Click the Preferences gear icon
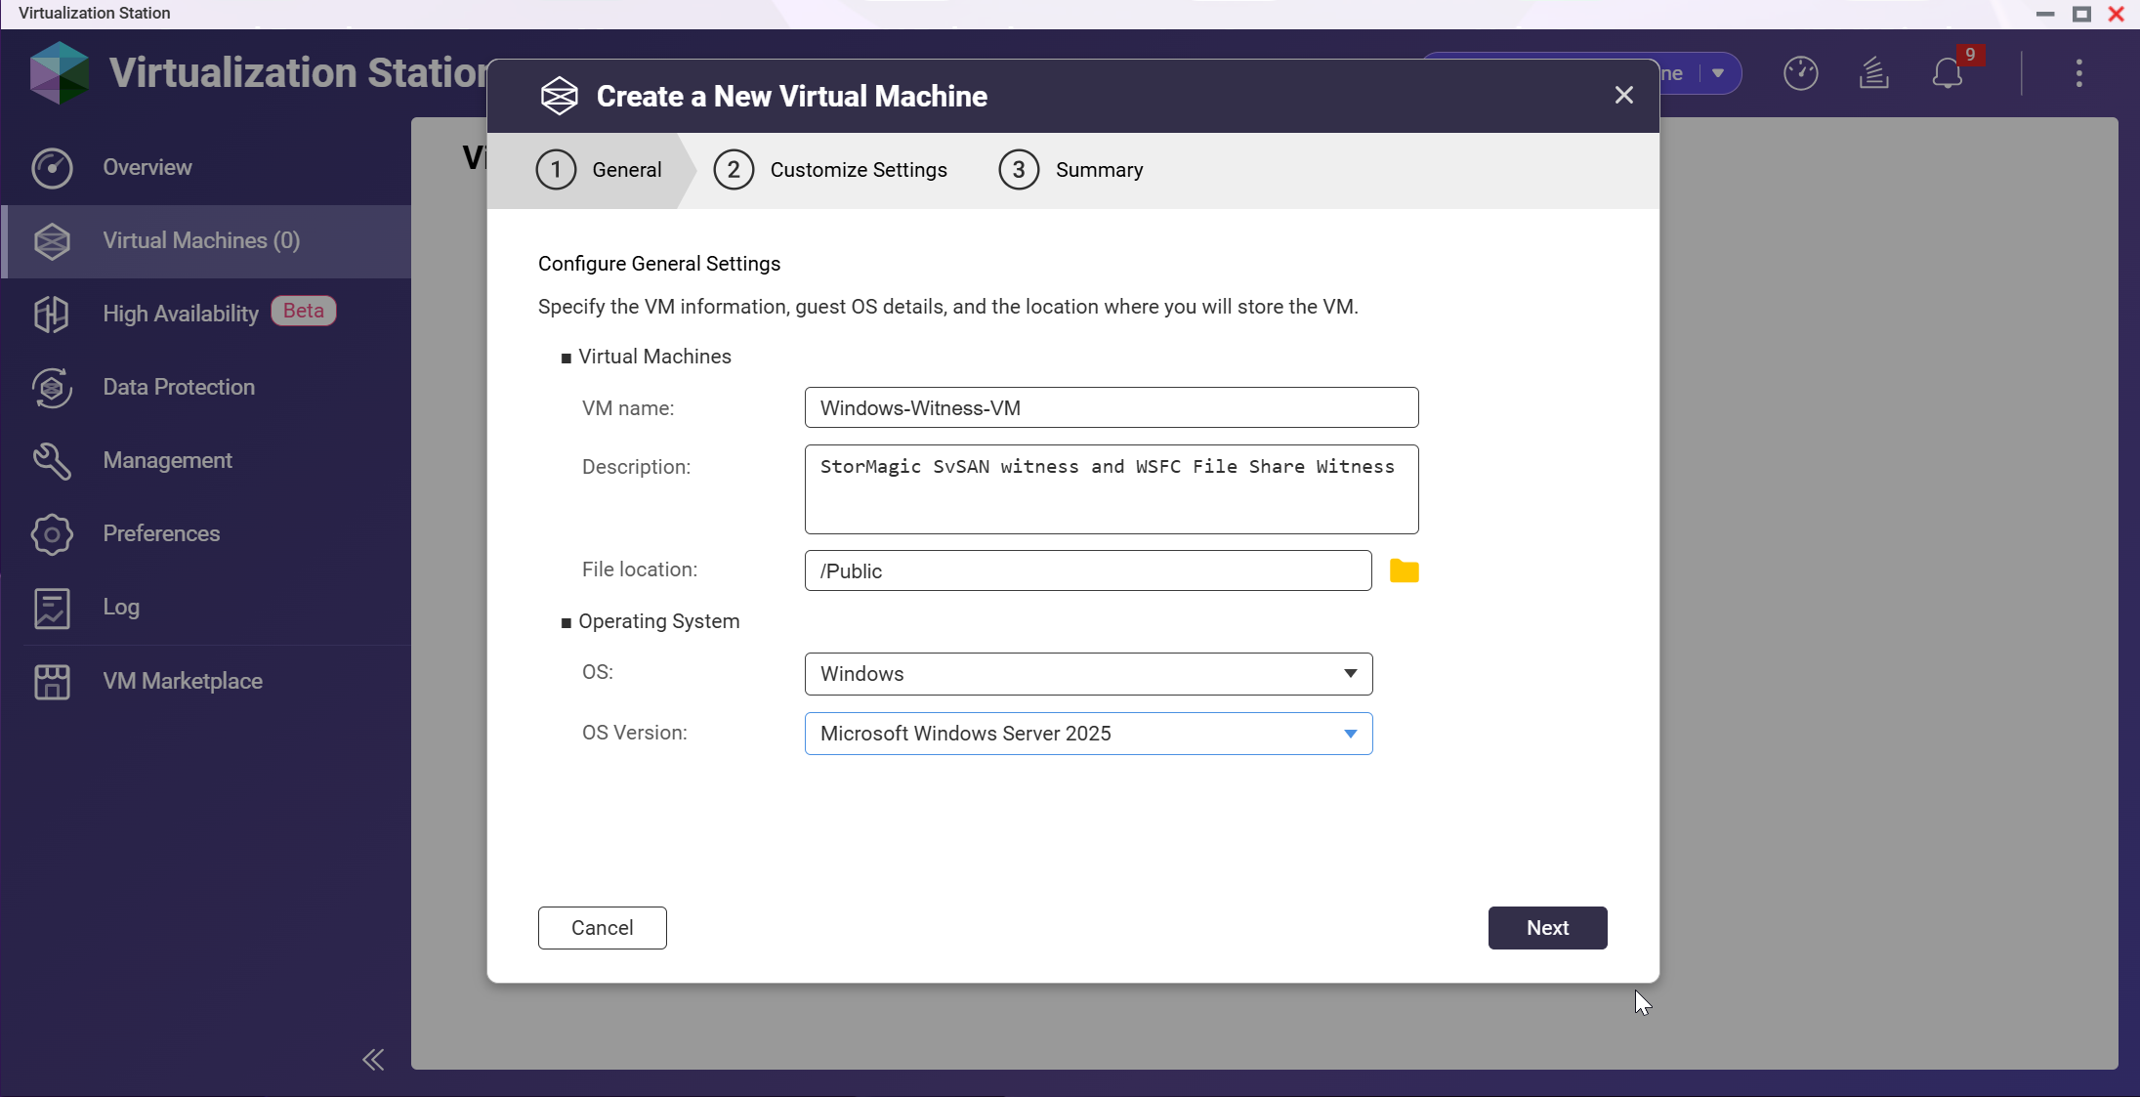2140x1097 pixels. coord(52,534)
